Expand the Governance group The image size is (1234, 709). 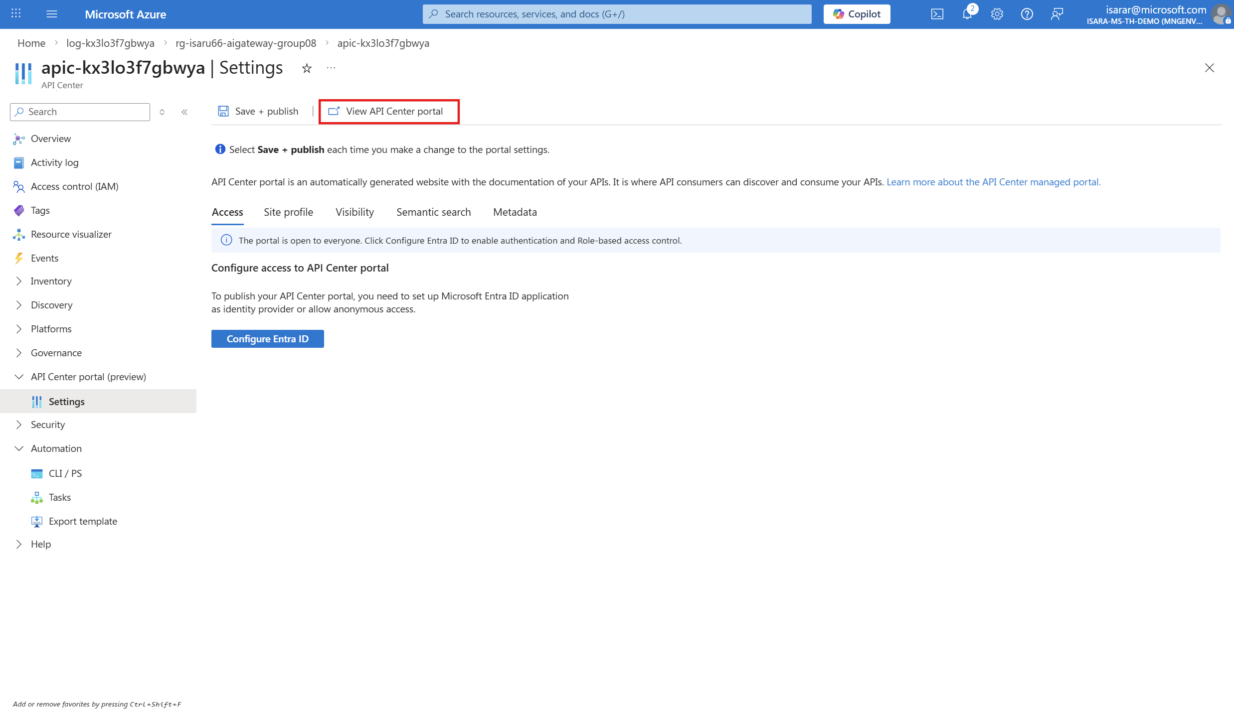point(19,353)
